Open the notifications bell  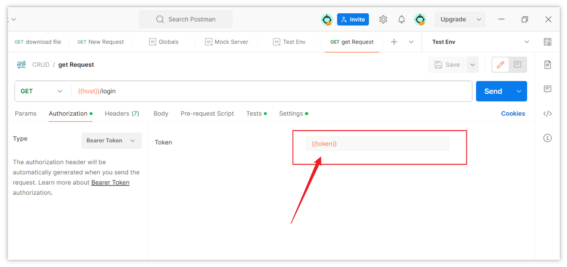pyautogui.click(x=401, y=19)
